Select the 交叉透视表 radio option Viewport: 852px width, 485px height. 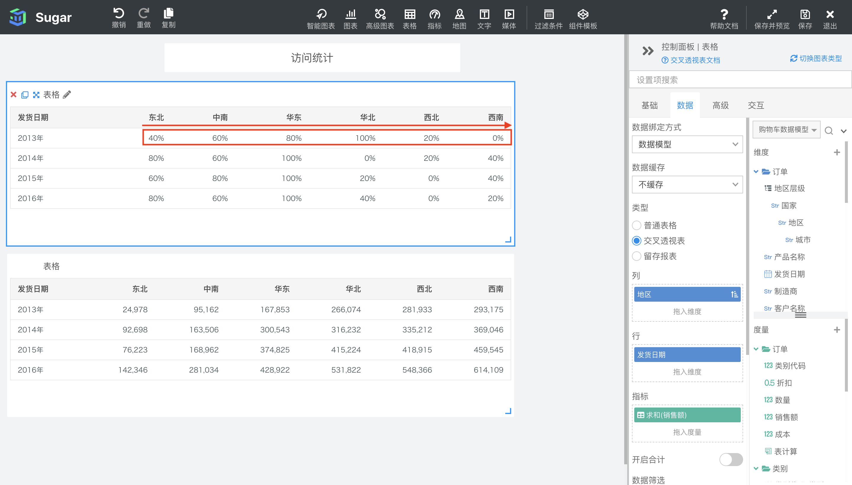coord(636,241)
